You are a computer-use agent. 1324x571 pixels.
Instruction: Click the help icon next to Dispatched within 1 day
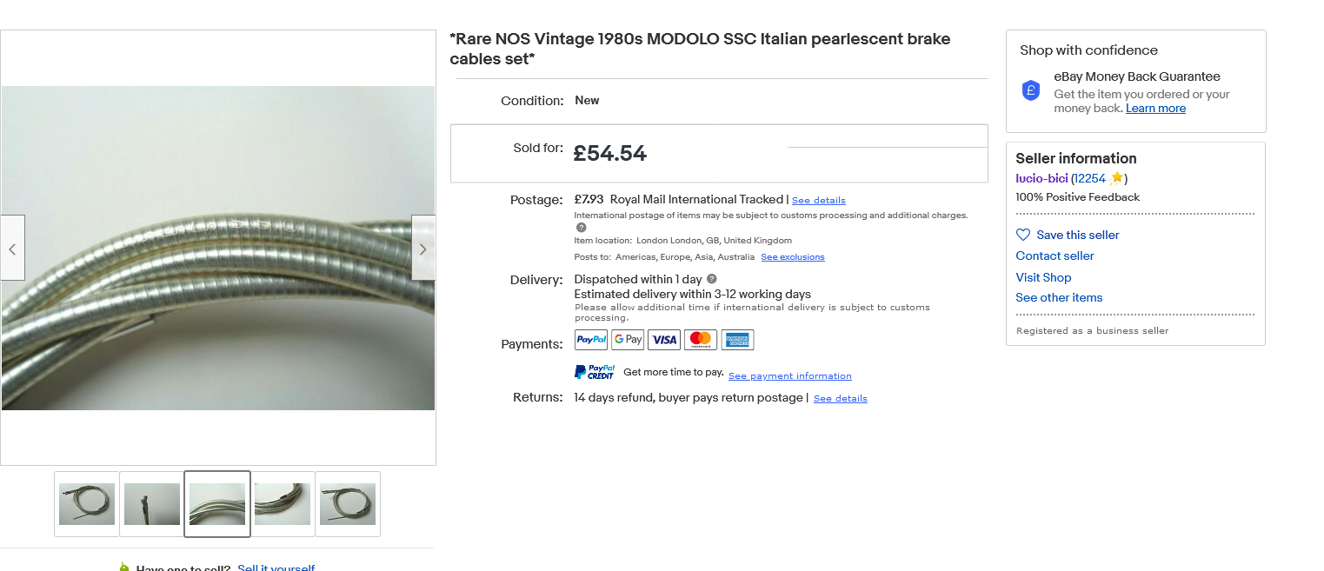(x=712, y=279)
